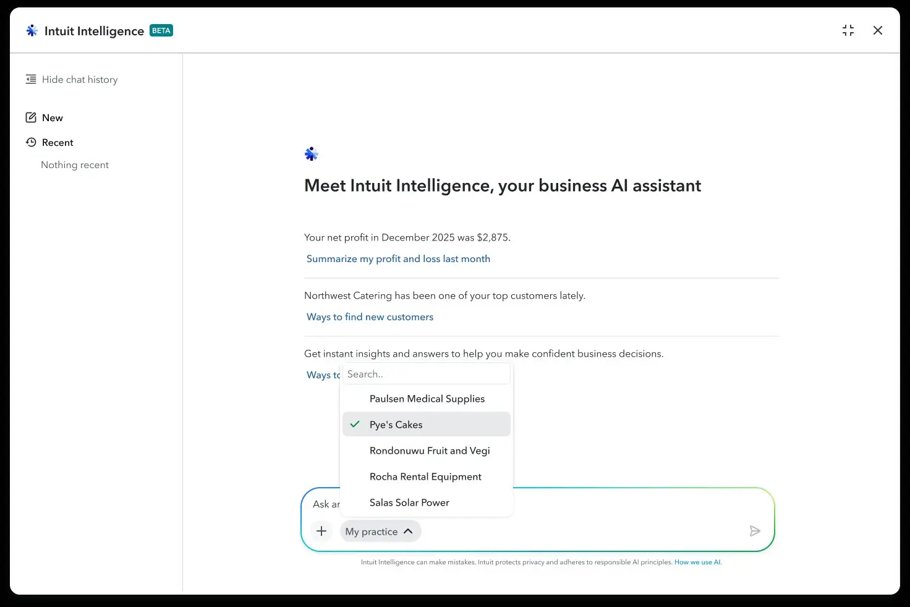The width and height of the screenshot is (910, 607).
Task: Click the Intuit Intelligence logo in header
Action: [x=32, y=30]
